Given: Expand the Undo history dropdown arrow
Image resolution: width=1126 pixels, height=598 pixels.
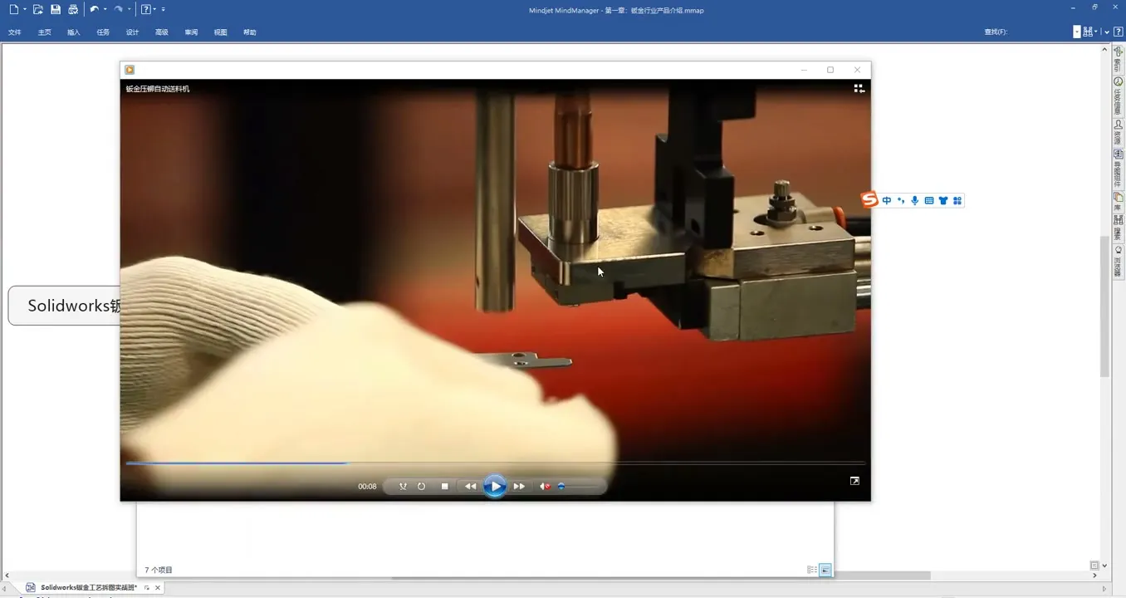Looking at the screenshot, I should 105,10.
